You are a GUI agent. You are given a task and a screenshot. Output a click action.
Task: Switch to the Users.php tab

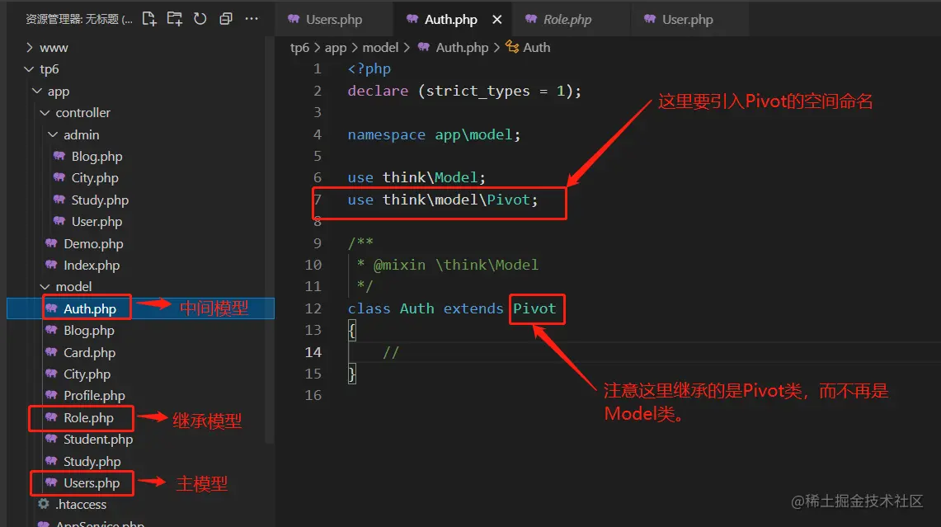click(x=334, y=19)
